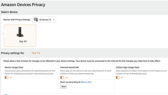The image size is (168, 95).
Task: Click the Device Usage Data heading
Action: 14,68
